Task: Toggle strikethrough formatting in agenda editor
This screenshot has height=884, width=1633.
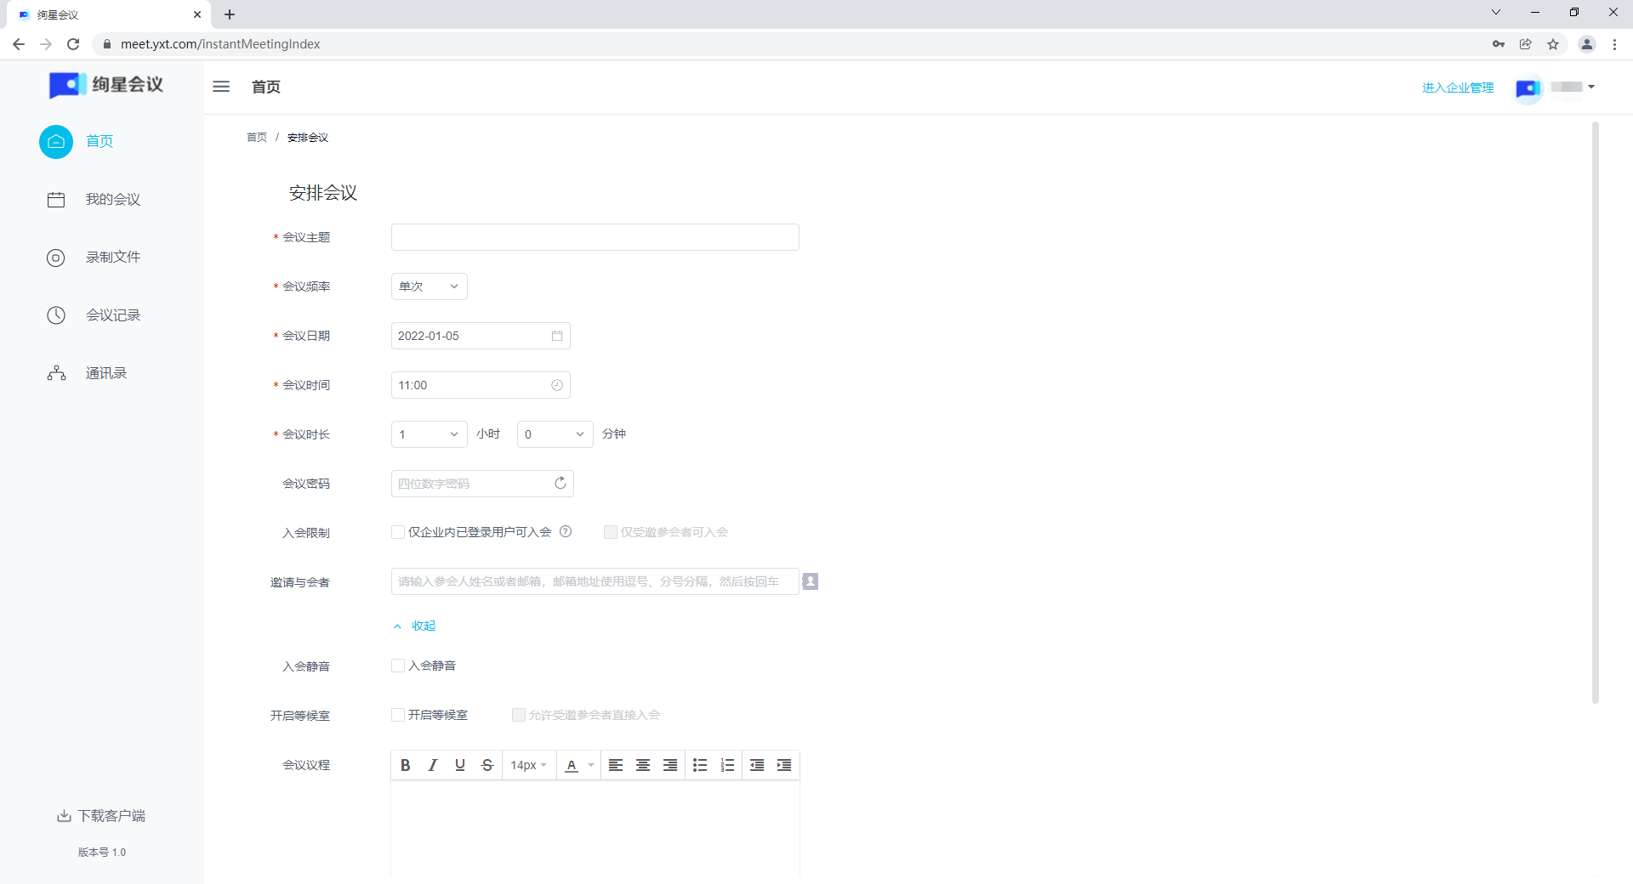Action: coord(487,765)
